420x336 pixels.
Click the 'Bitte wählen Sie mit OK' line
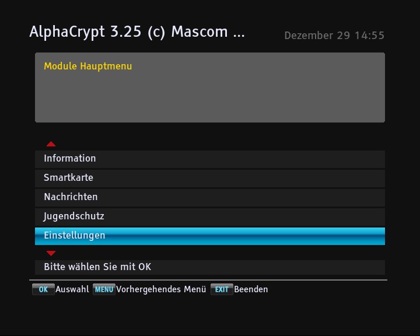tap(97, 267)
